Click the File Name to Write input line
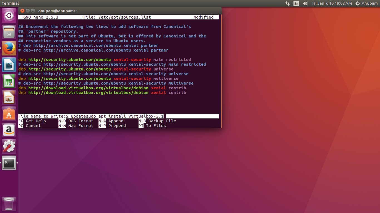Screen dimensions: 380x213 pos(192,116)
